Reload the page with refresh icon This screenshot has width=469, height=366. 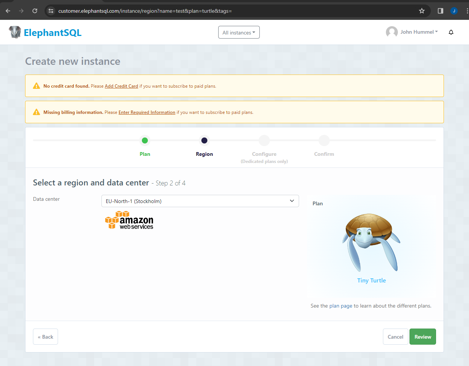tap(35, 11)
